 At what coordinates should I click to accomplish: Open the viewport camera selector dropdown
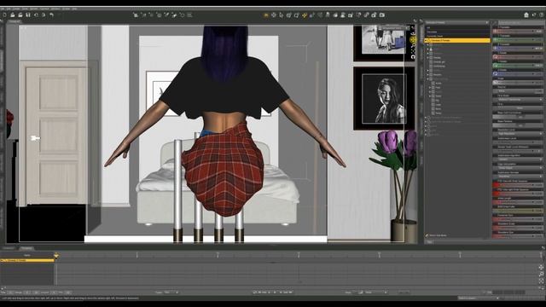coord(392,28)
